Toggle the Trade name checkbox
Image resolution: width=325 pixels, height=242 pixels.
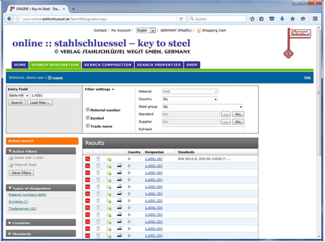(88, 126)
